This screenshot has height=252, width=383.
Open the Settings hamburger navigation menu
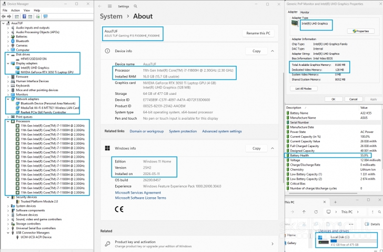coord(109,6)
